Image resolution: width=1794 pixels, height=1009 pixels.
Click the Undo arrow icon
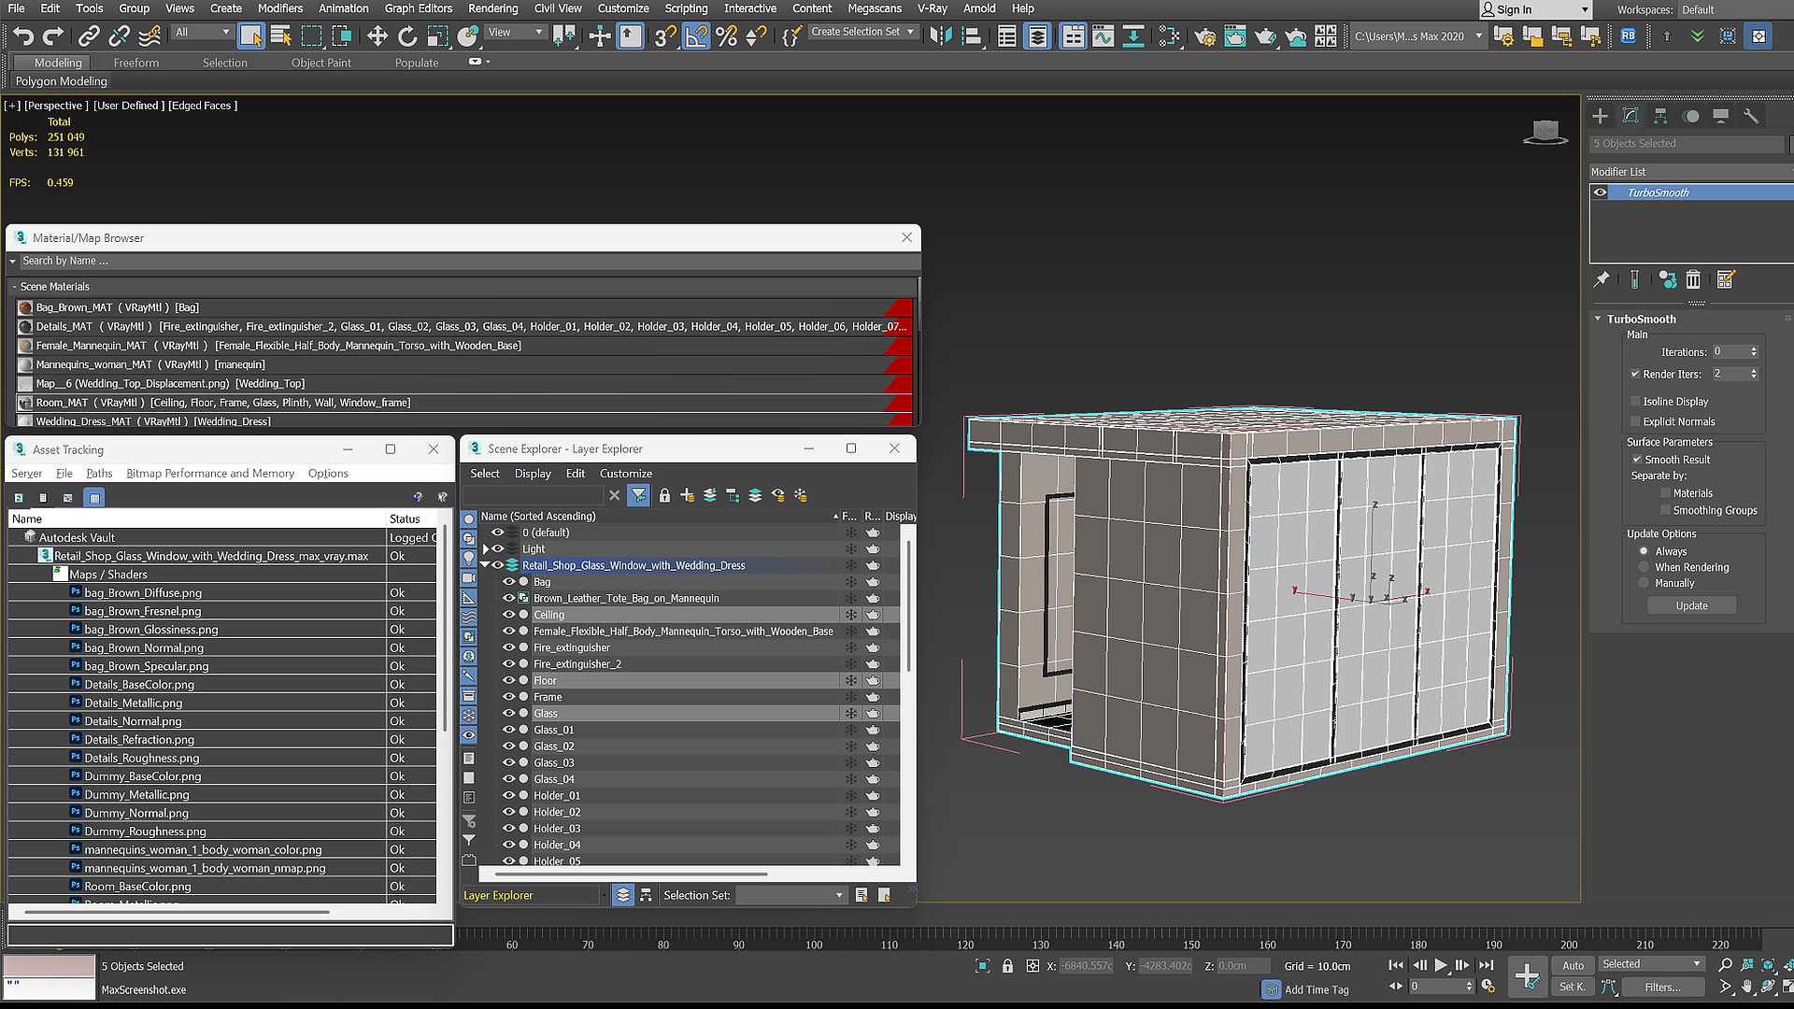point(23,36)
